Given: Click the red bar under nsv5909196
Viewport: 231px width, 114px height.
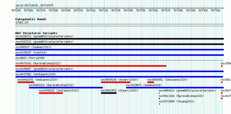Looking at the screenshot, I should [116, 82].
